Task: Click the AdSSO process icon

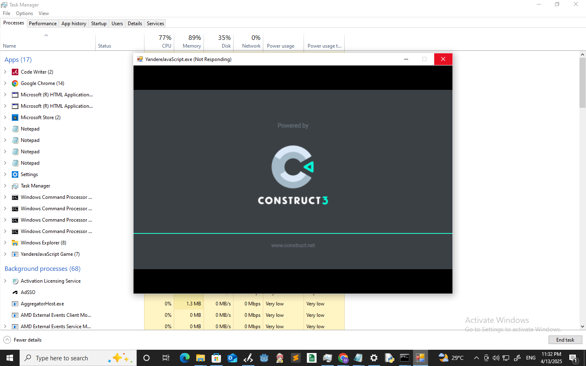Action: [x=15, y=292]
